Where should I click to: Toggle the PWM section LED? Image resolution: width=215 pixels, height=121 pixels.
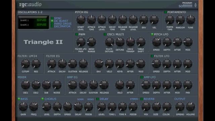tap(77, 34)
